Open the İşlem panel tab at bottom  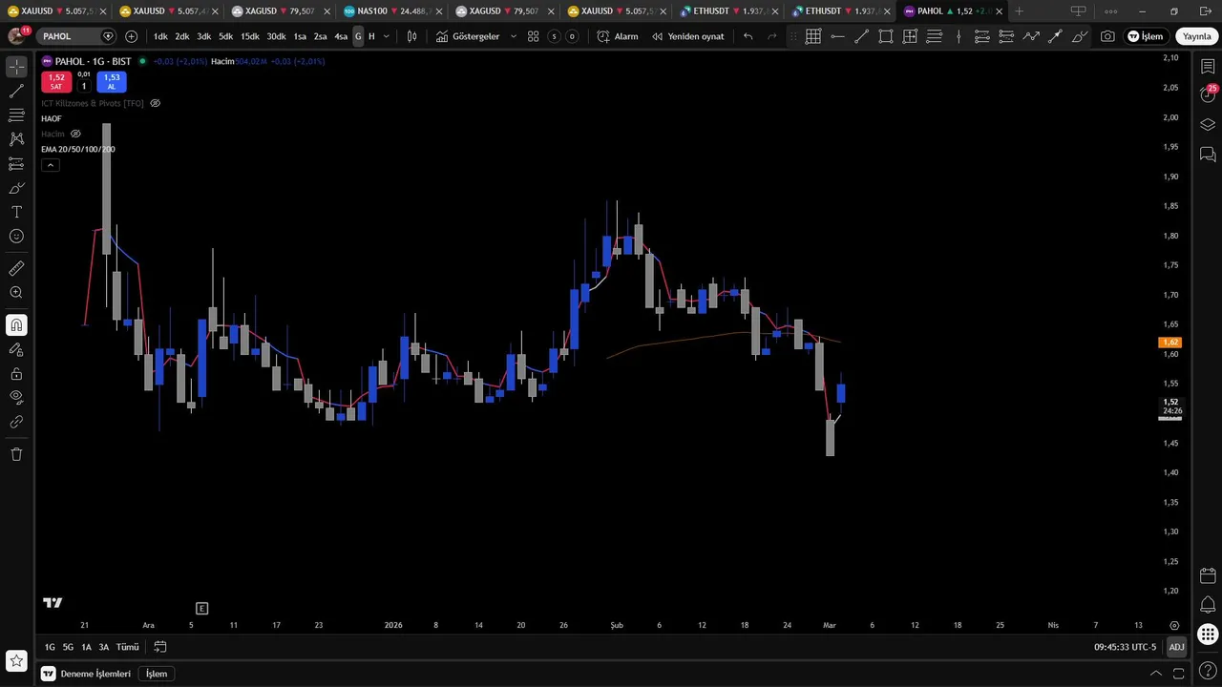157,674
